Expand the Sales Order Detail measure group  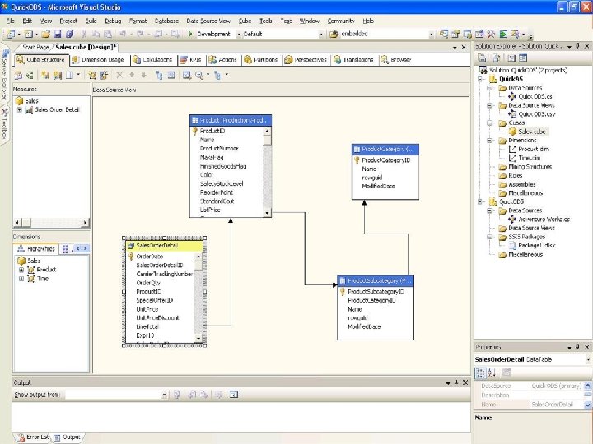20,109
